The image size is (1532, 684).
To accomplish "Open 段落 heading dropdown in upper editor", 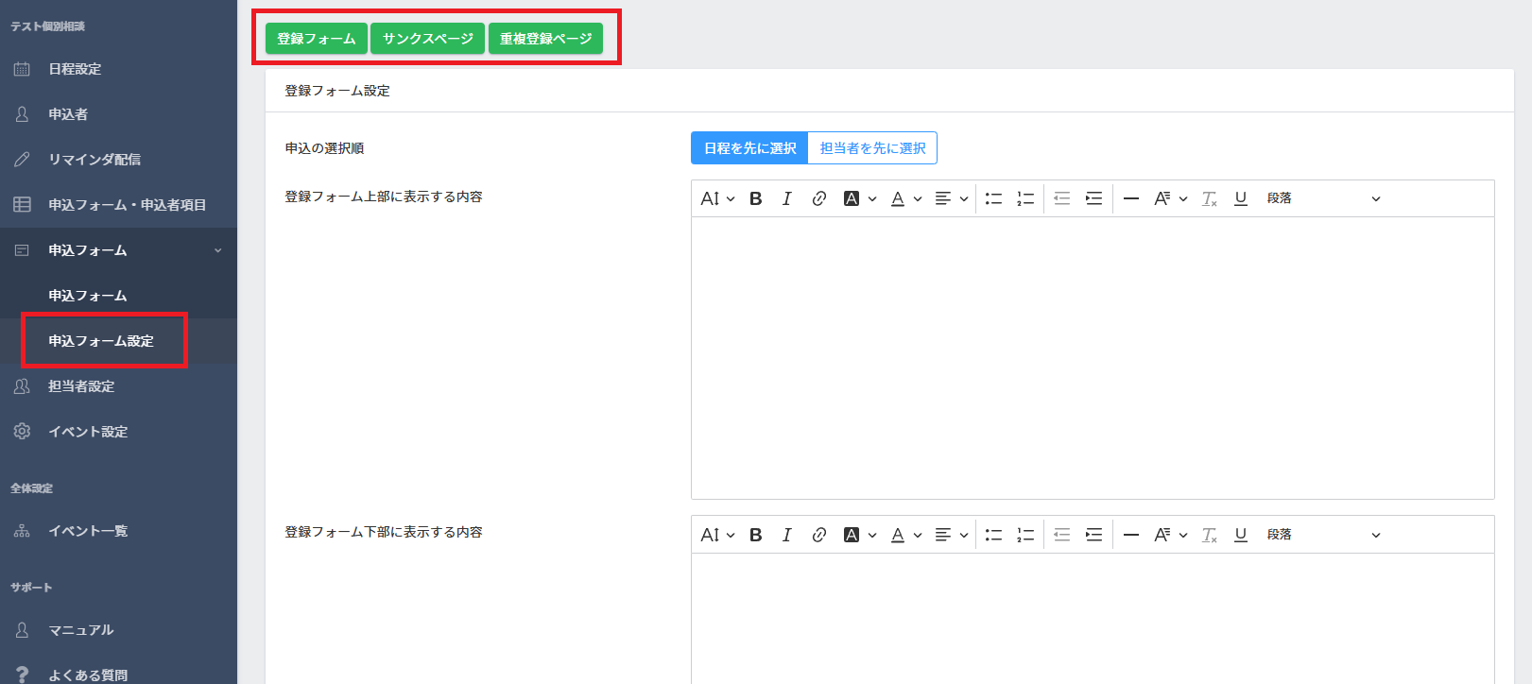I will 1323,198.
